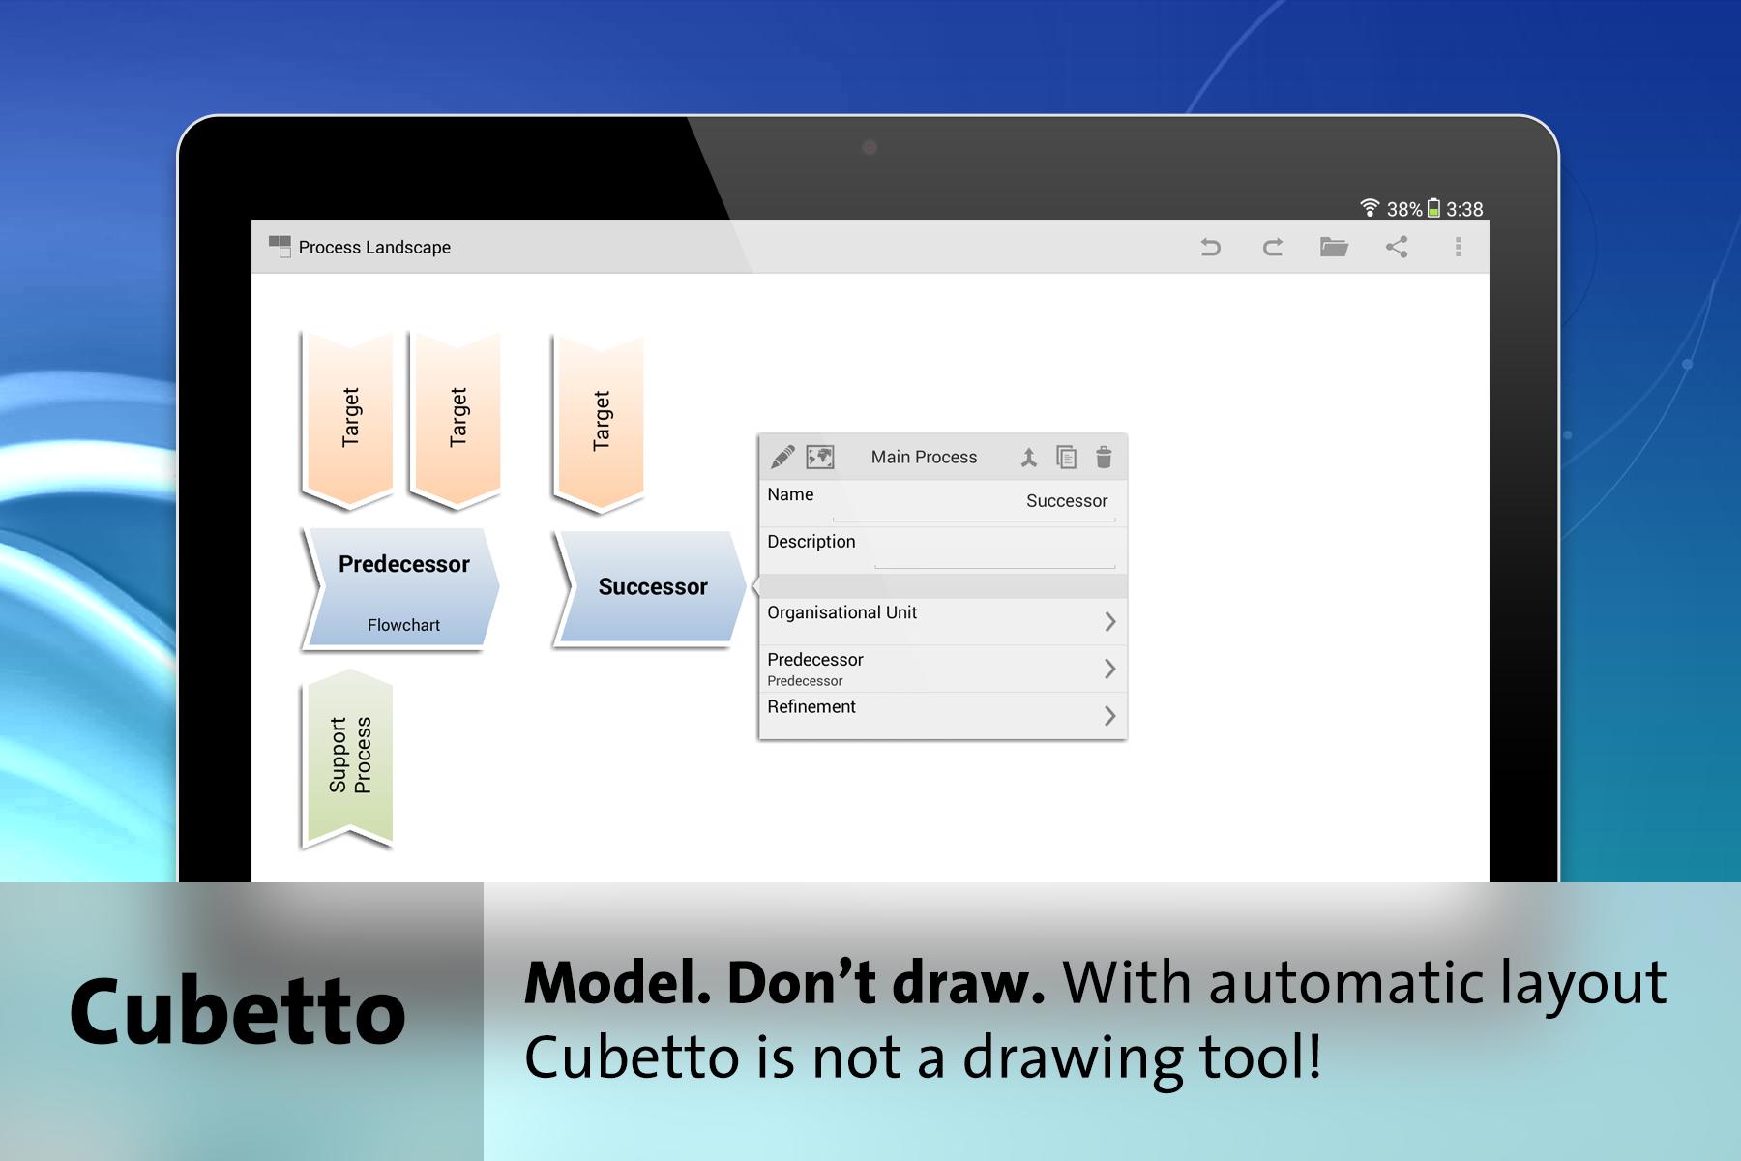Viewport: 1741px width, 1161px height.
Task: Tap the Main Process popup title
Action: [924, 457]
